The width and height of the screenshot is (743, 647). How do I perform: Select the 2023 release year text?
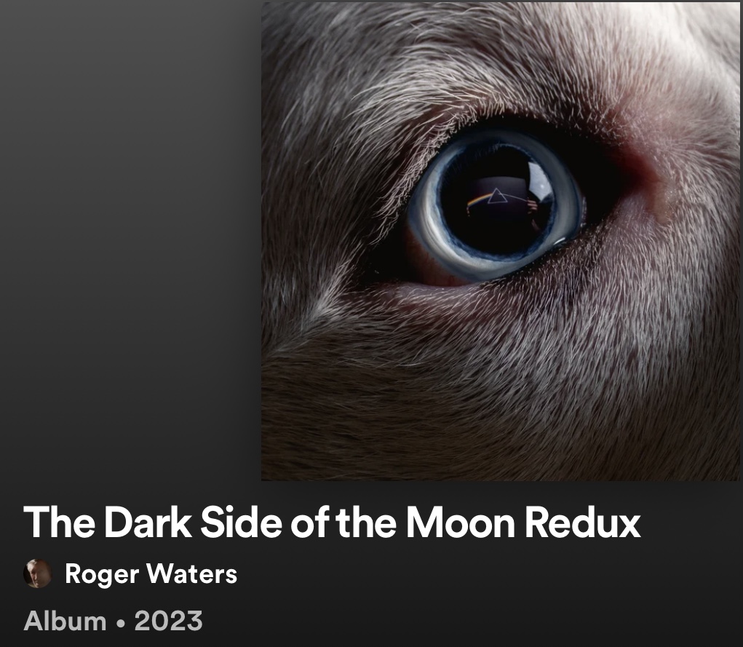click(x=168, y=622)
